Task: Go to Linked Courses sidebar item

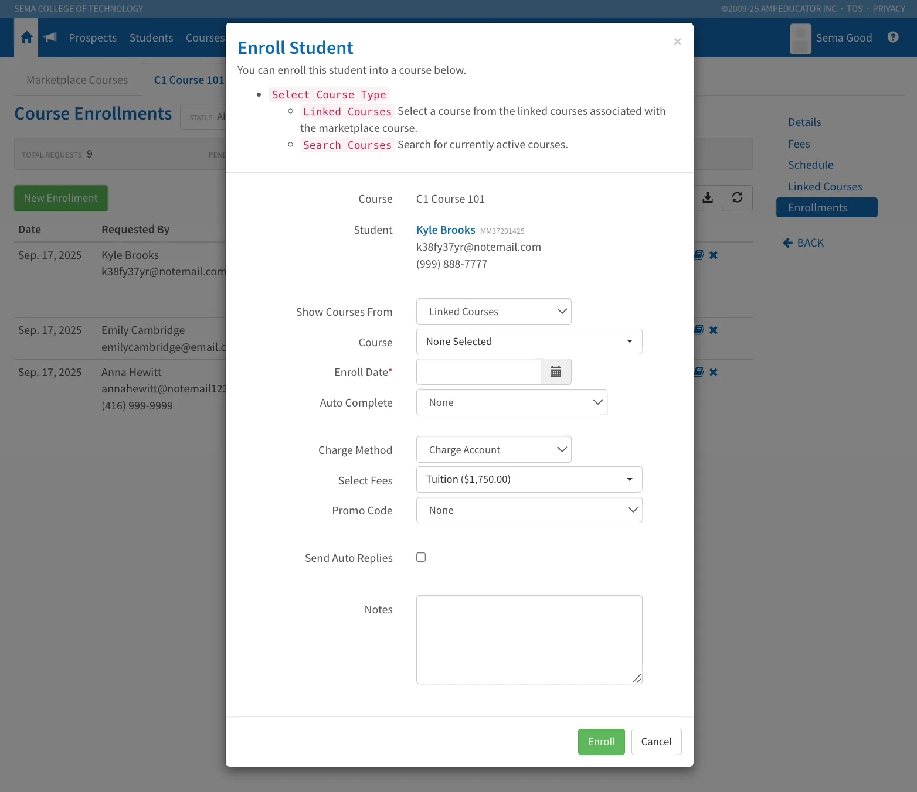Action: pos(825,186)
